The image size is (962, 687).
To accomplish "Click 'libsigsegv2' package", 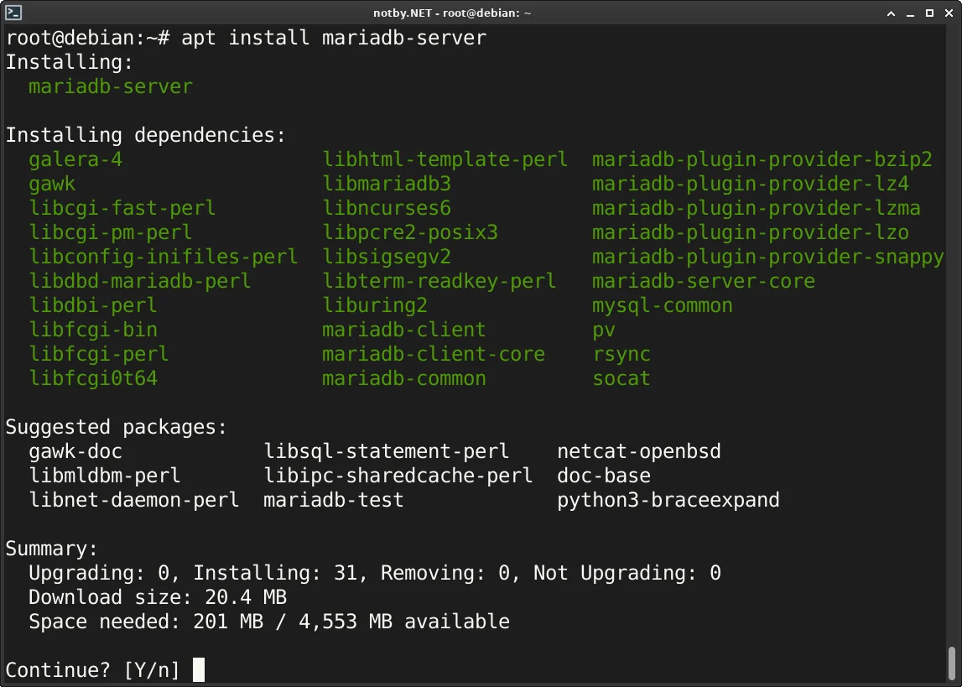I will [387, 257].
